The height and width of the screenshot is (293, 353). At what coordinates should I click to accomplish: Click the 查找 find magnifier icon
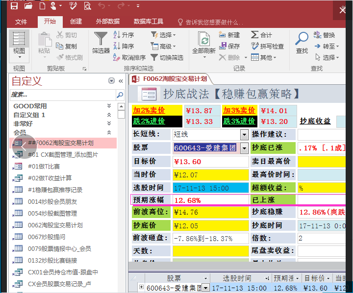pyautogui.click(x=302, y=38)
